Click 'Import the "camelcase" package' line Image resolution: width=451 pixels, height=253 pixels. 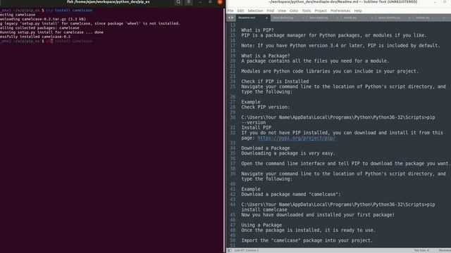click(307, 240)
